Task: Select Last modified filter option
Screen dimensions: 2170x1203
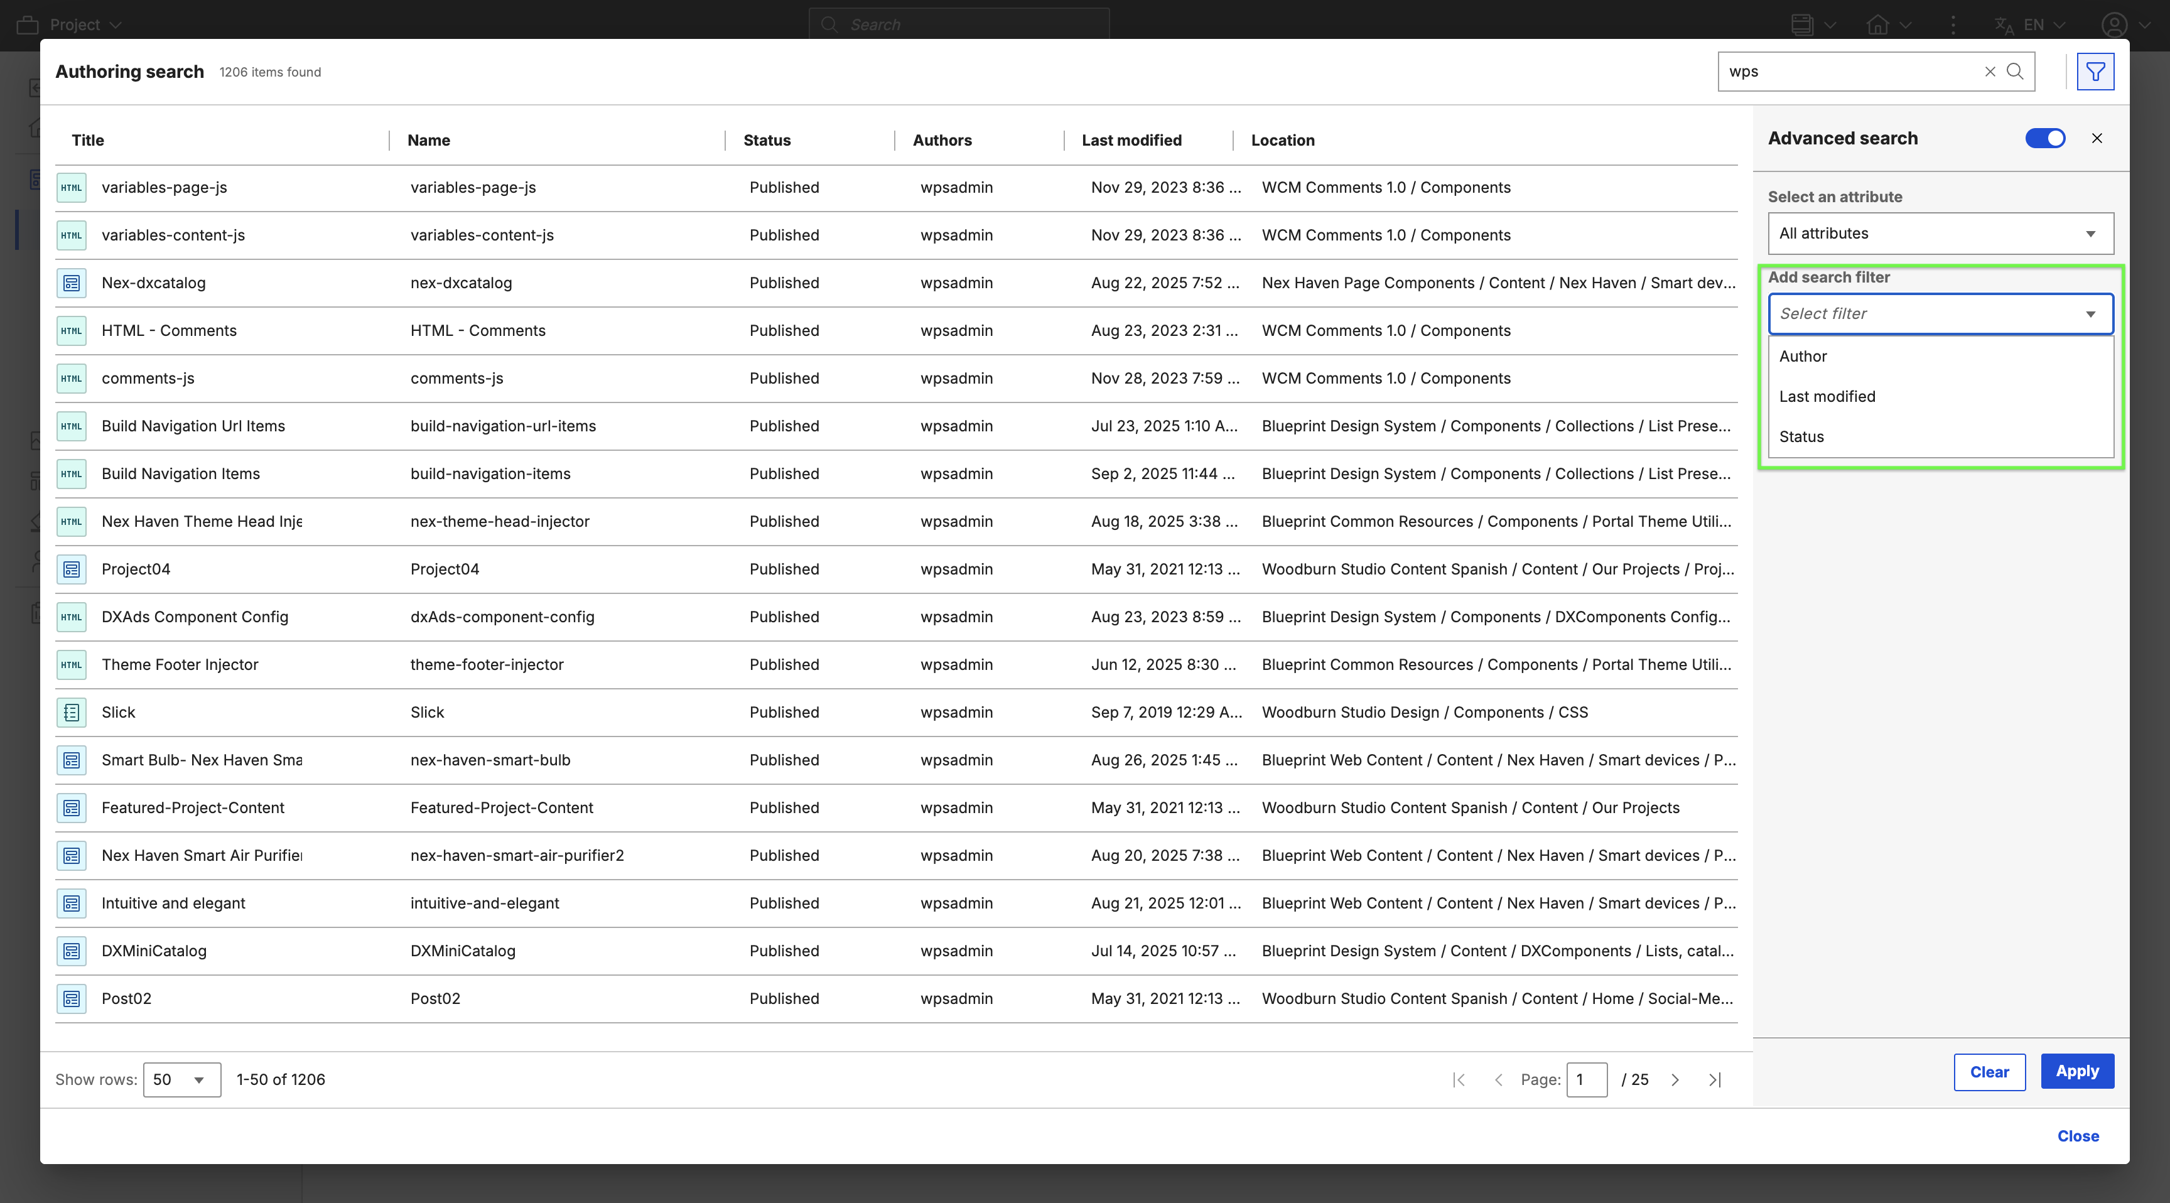Action: 1827,397
